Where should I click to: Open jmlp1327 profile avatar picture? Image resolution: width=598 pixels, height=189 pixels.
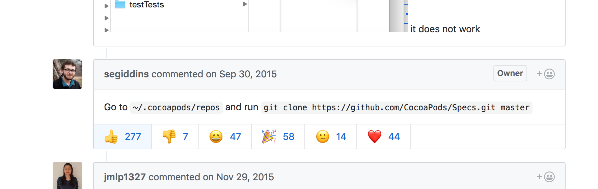pos(67,176)
